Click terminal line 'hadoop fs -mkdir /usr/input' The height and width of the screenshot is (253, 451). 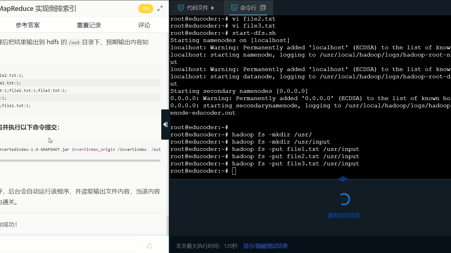(x=281, y=142)
